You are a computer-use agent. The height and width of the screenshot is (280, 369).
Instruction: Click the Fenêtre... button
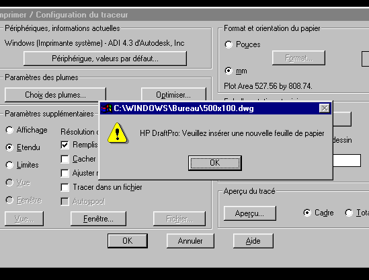coord(98,219)
